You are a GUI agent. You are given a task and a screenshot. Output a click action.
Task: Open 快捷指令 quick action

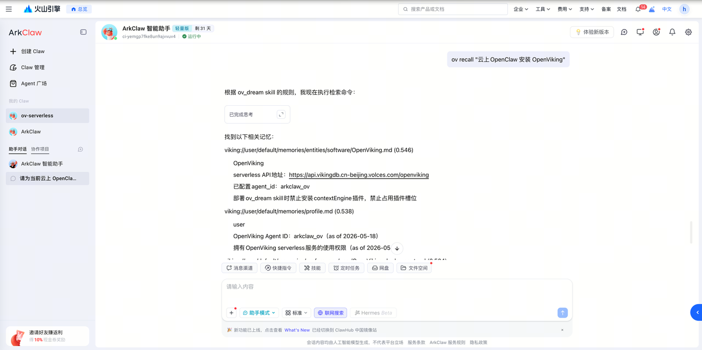(x=278, y=268)
